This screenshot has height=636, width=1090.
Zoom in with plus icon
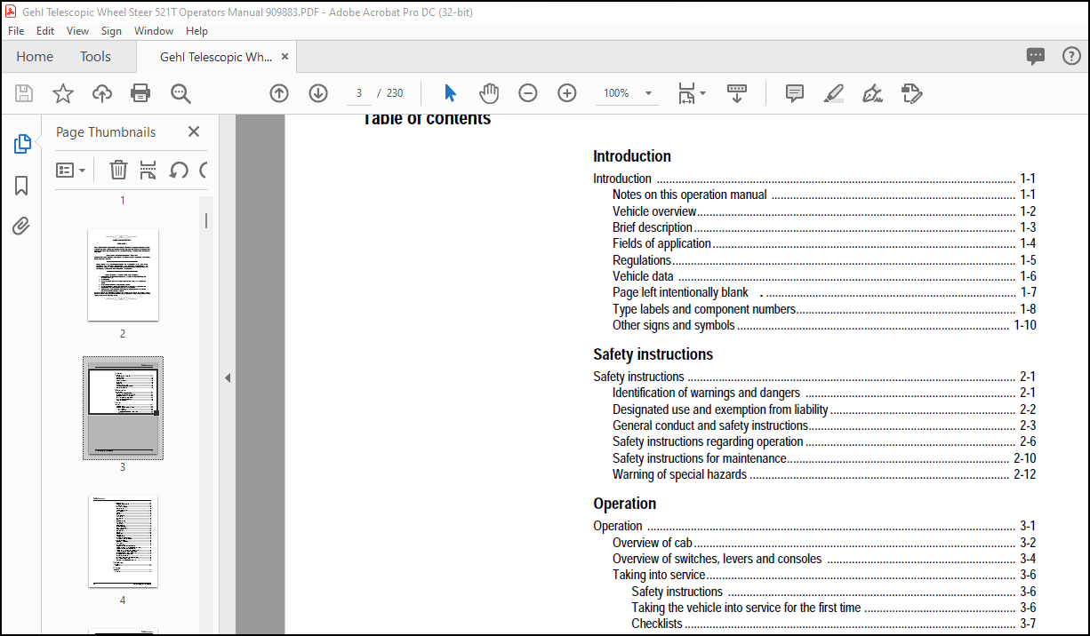click(x=567, y=93)
